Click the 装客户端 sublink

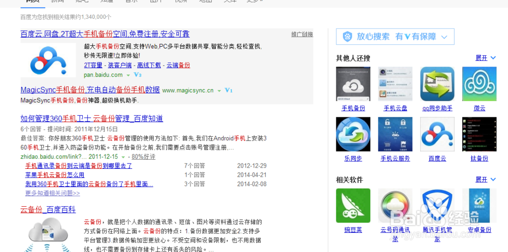click(x=119, y=65)
